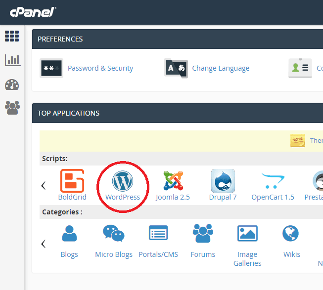Image resolution: width=323 pixels, height=290 pixels.
Task: Click the Blogs category person icon
Action: point(69,233)
